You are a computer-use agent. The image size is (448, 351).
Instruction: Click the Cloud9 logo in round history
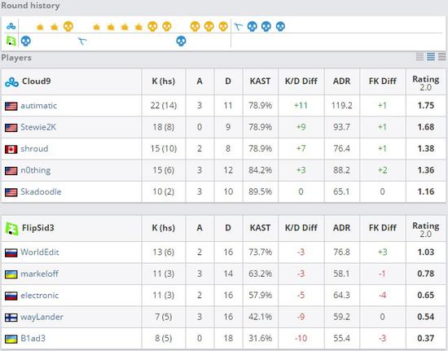11,27
